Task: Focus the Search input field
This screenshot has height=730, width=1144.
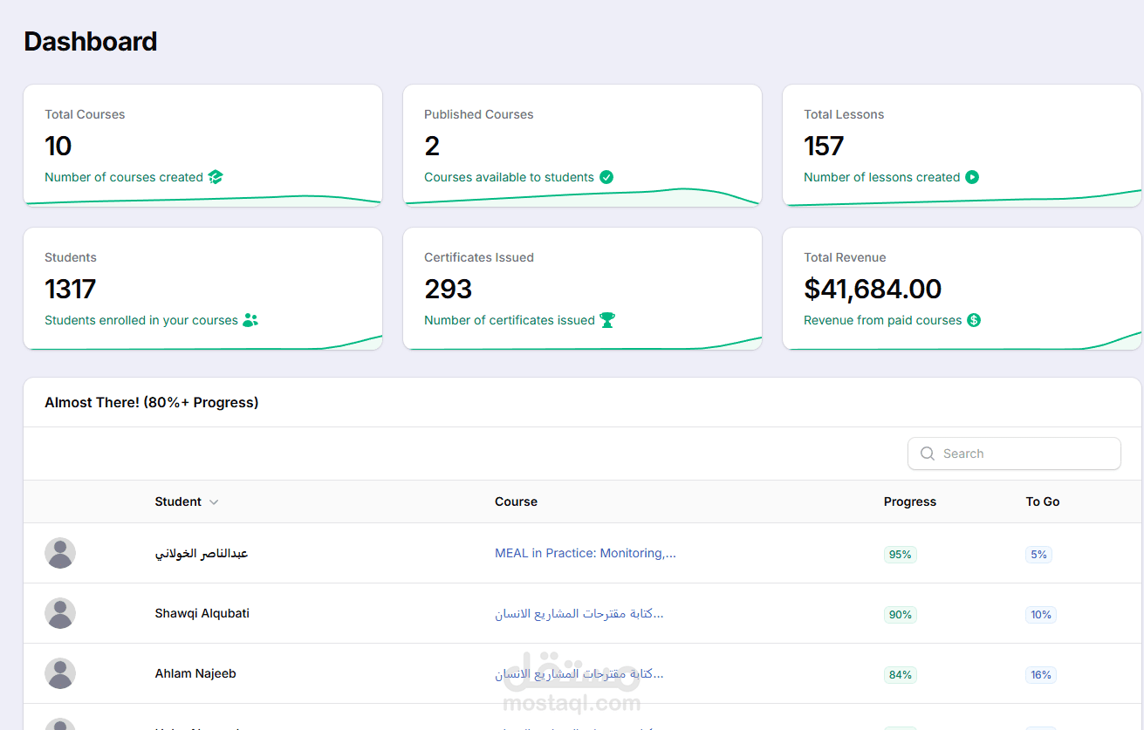Action: tap(1014, 454)
